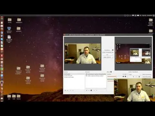Select the Screen Record scene
This screenshot has height=116, width=155.
click(x=74, y=76)
